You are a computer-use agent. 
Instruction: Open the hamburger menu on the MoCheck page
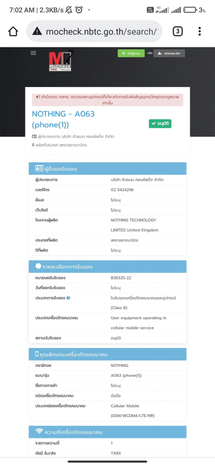point(33,53)
